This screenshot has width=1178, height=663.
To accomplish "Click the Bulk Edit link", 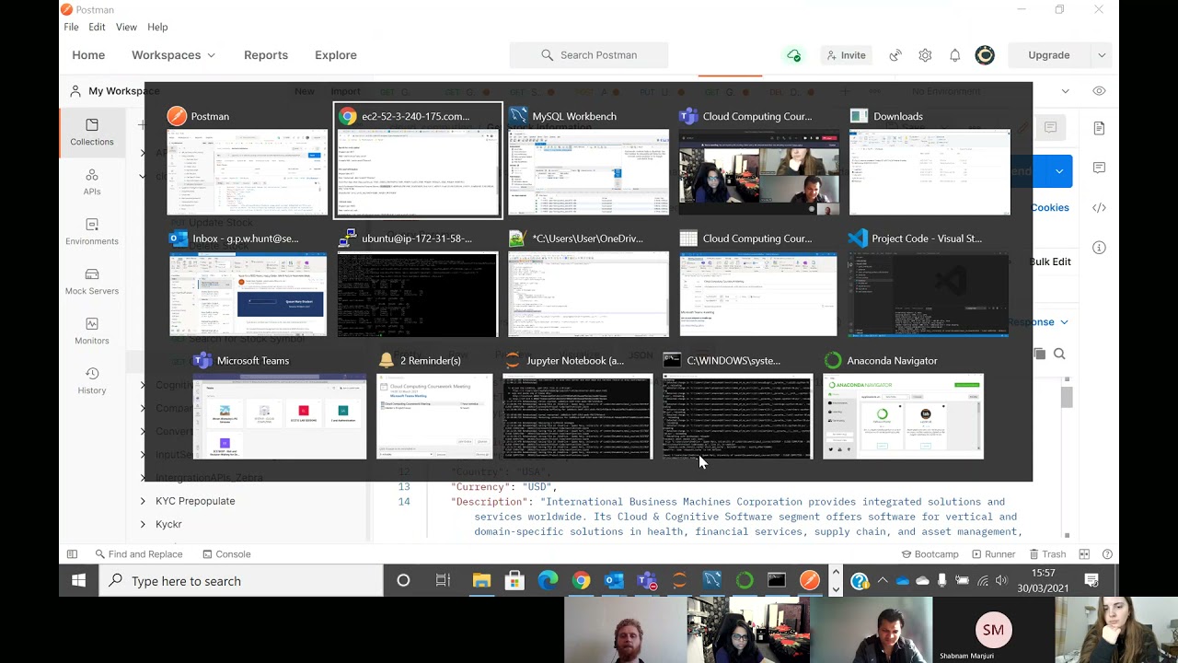I will (1050, 262).
